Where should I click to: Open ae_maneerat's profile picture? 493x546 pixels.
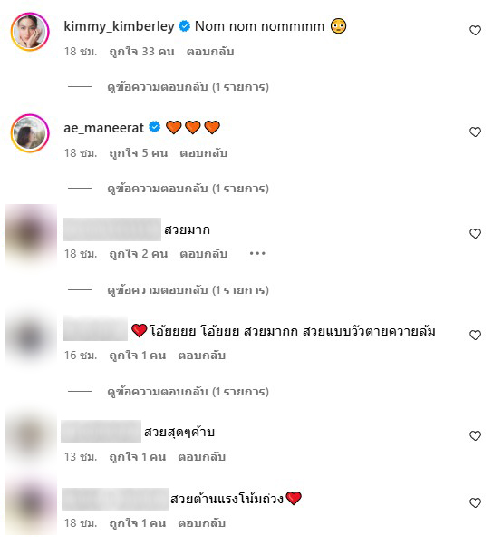point(30,133)
